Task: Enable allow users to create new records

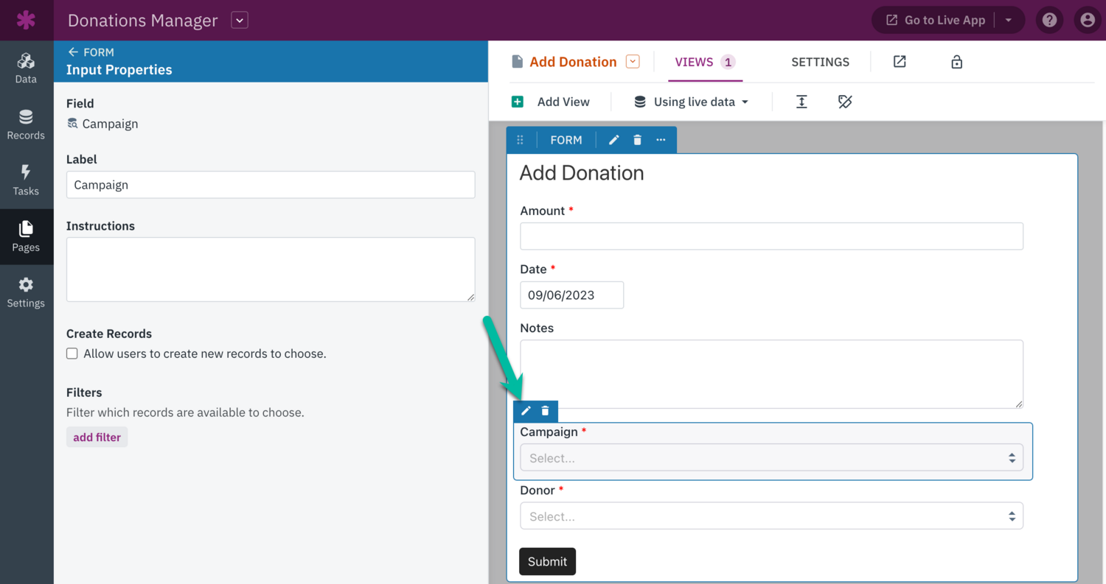Action: tap(72, 353)
